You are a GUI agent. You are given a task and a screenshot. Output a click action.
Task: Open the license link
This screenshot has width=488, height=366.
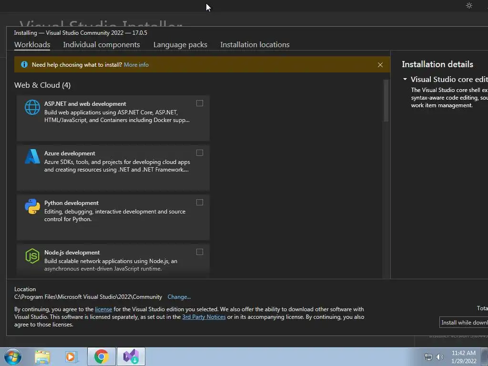pyautogui.click(x=103, y=309)
